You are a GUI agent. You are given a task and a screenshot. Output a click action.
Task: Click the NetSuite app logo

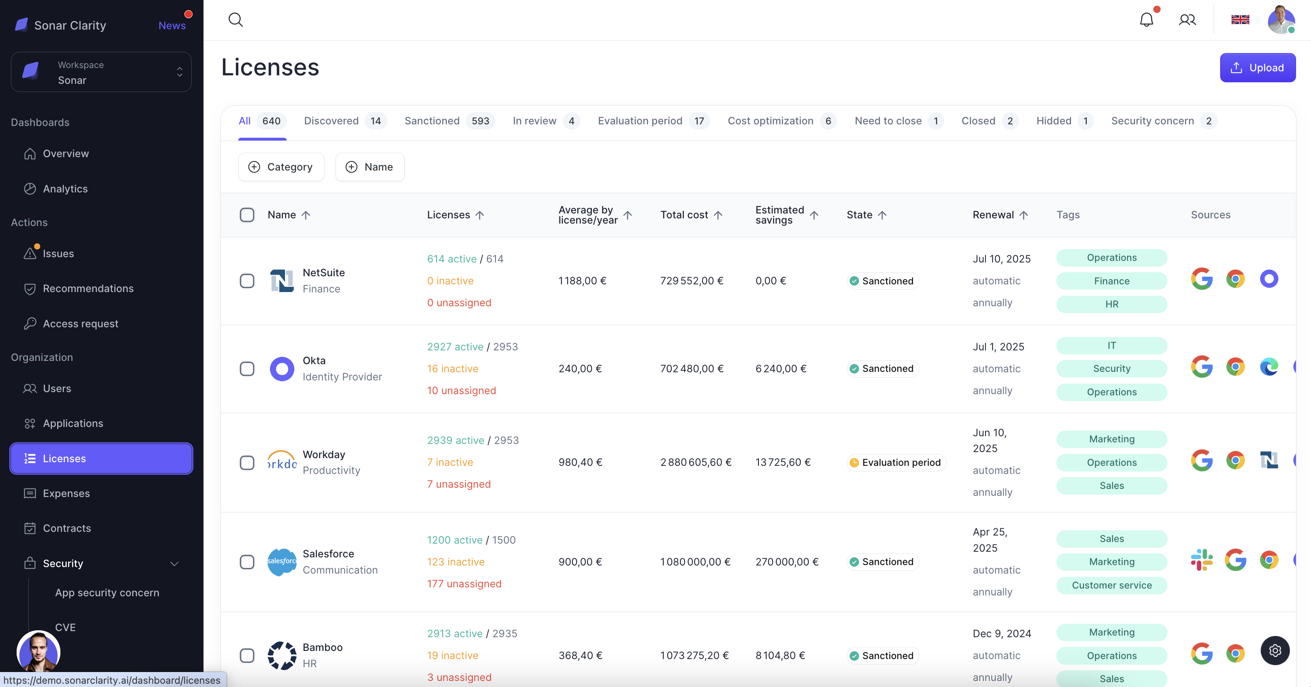(x=281, y=281)
